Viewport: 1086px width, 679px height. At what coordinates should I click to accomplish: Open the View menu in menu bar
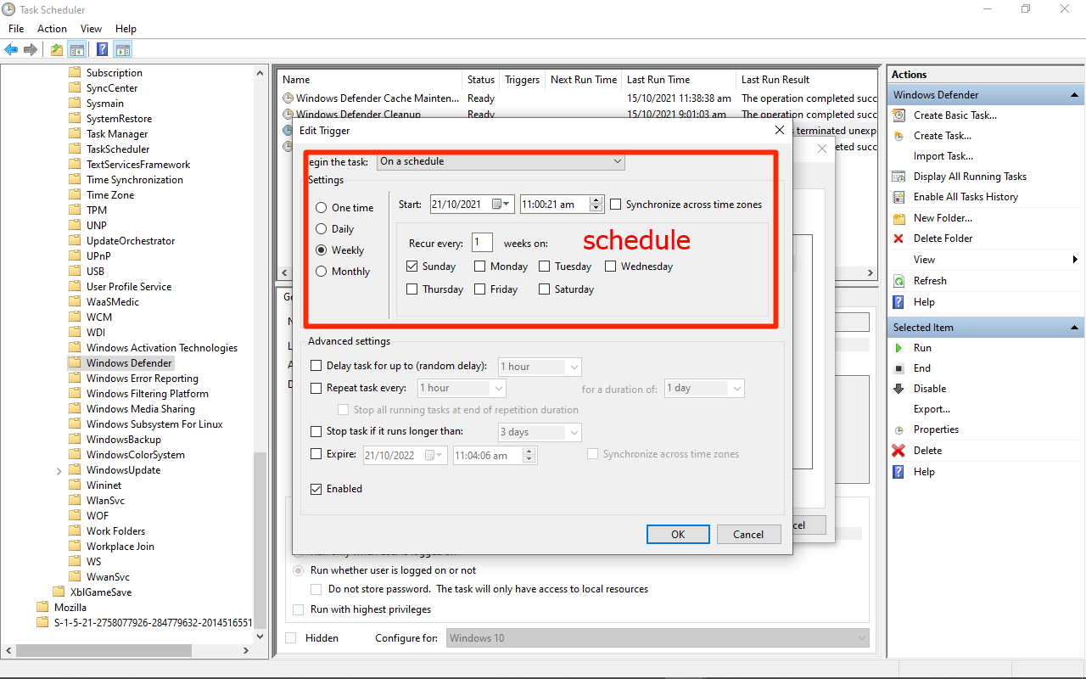[91, 29]
